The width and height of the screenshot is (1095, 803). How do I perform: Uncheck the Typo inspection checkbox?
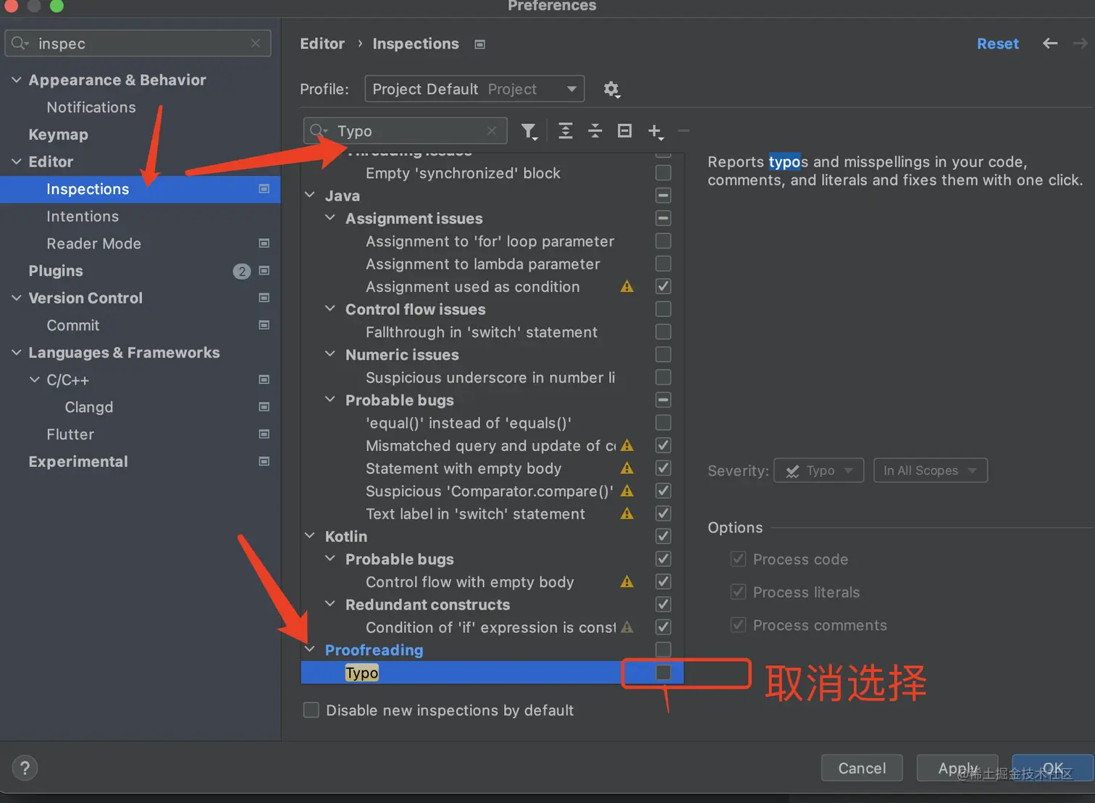point(663,673)
